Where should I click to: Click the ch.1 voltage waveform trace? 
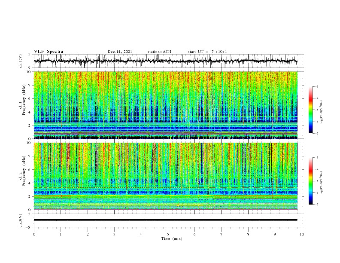(x=165, y=61)
